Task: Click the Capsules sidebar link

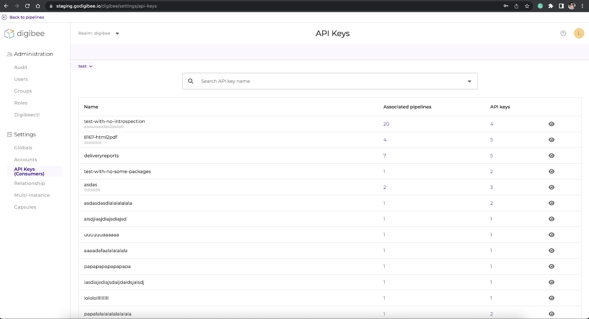Action: pos(25,207)
